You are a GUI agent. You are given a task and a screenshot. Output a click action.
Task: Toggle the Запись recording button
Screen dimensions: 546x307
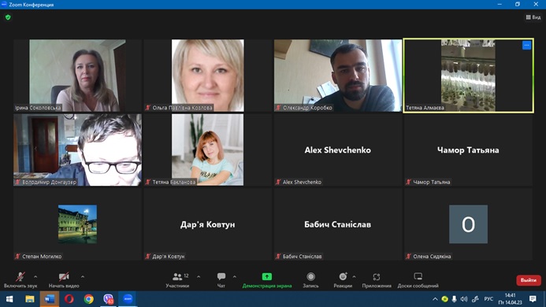coord(310,280)
